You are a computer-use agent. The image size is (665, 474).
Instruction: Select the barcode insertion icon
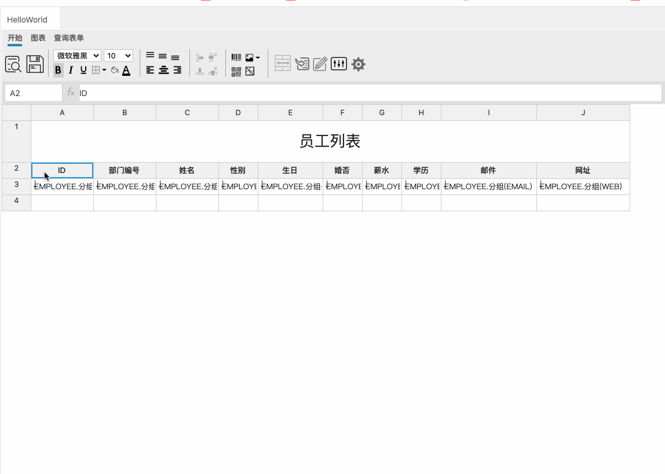[236, 57]
